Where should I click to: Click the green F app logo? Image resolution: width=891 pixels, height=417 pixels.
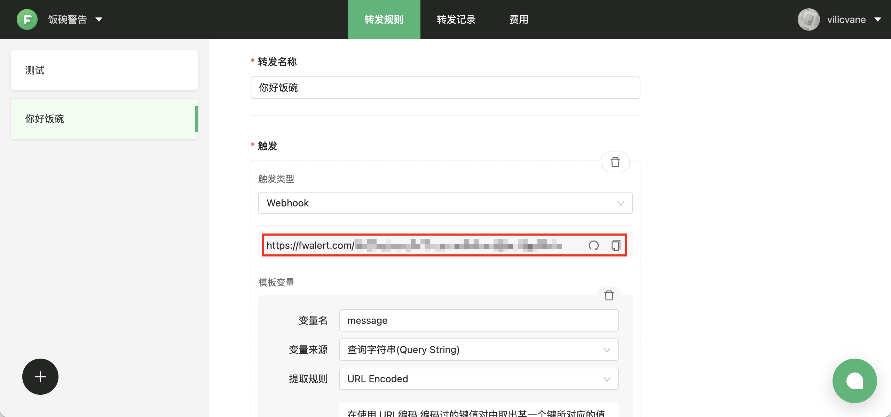pos(27,19)
